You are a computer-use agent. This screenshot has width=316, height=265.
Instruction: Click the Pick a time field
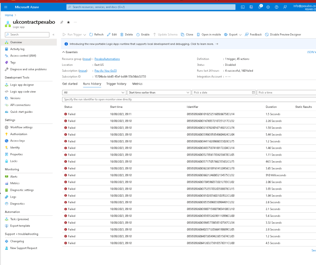click(x=286, y=93)
